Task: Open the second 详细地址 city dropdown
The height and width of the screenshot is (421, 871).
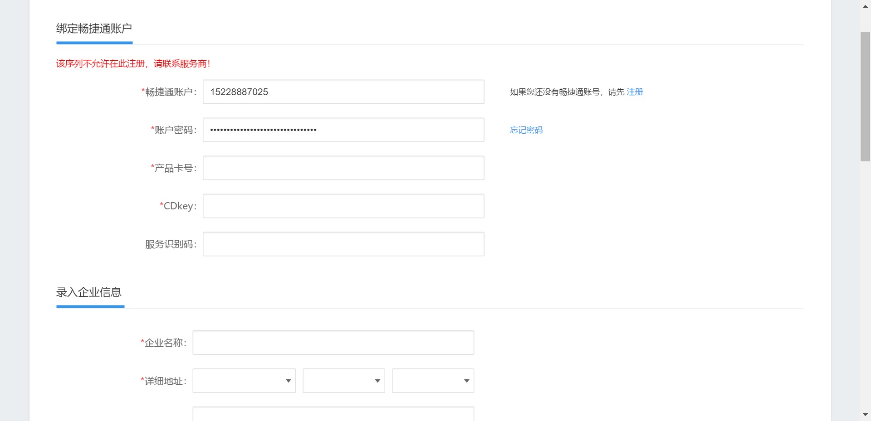Action: point(344,381)
